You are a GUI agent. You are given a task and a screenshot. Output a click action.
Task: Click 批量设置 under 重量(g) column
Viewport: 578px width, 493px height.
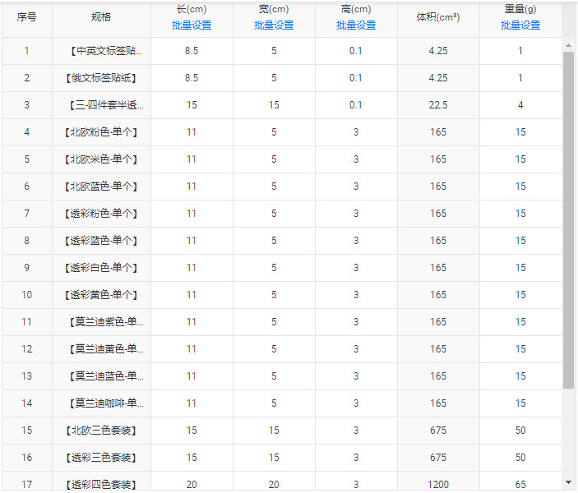pyautogui.click(x=520, y=25)
